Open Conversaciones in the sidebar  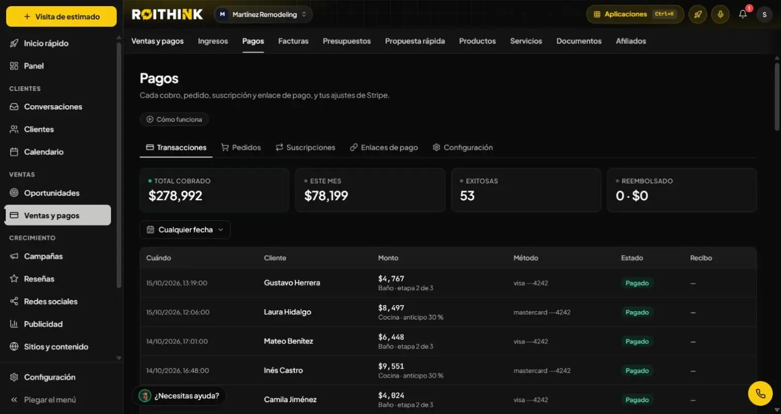57,107
